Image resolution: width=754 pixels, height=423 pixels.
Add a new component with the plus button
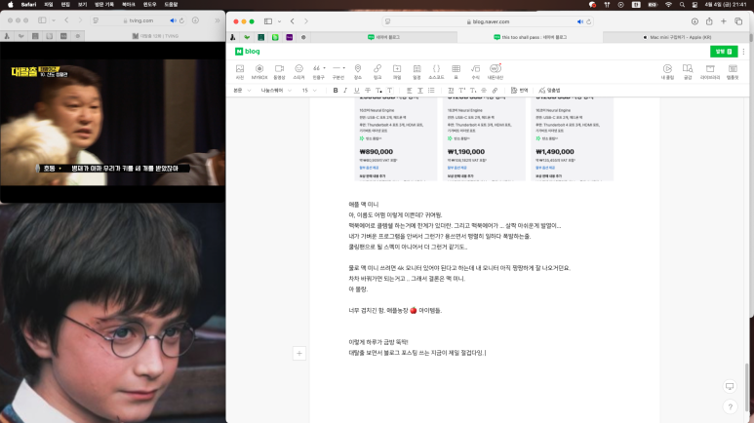point(299,353)
